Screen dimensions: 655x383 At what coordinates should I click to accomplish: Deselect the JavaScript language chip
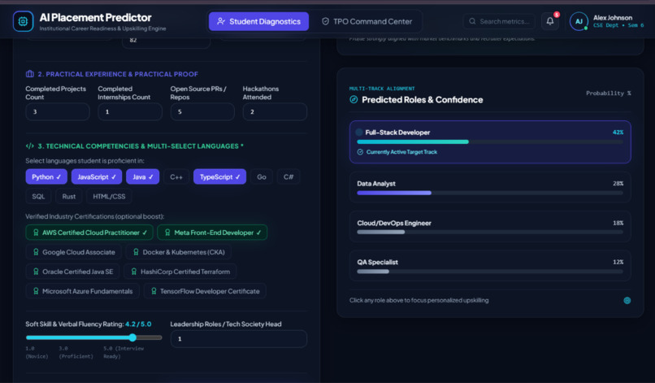[97, 177]
